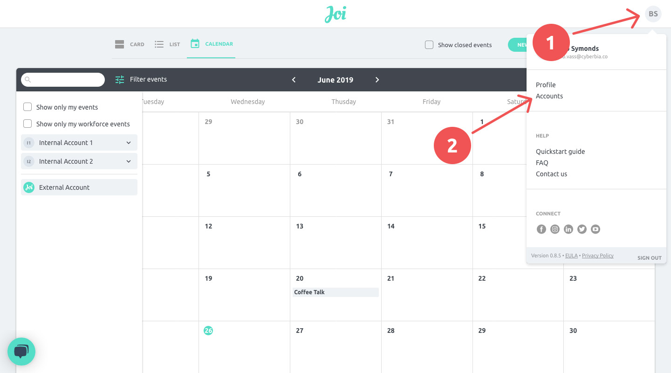Image resolution: width=671 pixels, height=373 pixels.
Task: Switch to List view icon
Action: (x=158, y=44)
